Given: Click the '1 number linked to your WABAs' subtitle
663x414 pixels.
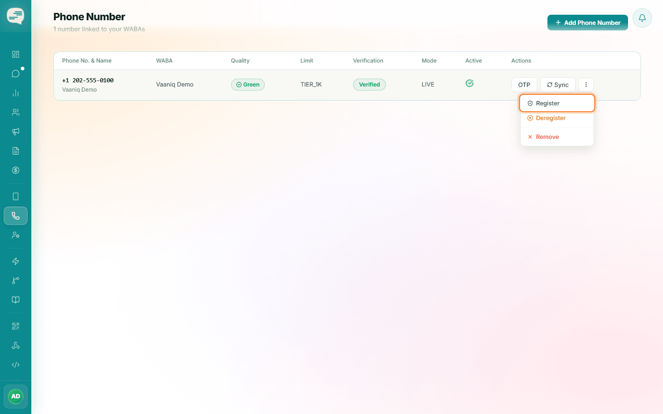Looking at the screenshot, I should [99, 29].
